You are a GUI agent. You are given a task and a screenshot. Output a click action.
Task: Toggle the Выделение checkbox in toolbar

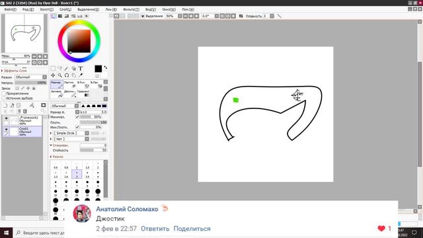click(143, 16)
